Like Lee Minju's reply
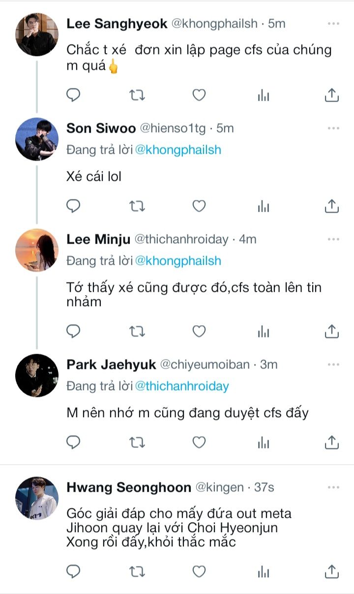This screenshot has height=594, width=354. [199, 332]
